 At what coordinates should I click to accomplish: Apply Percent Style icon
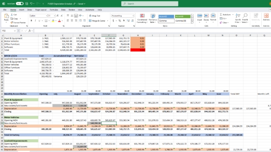[119, 21]
